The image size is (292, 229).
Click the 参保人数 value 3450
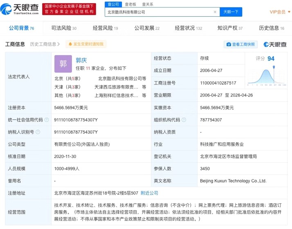tap(205, 168)
